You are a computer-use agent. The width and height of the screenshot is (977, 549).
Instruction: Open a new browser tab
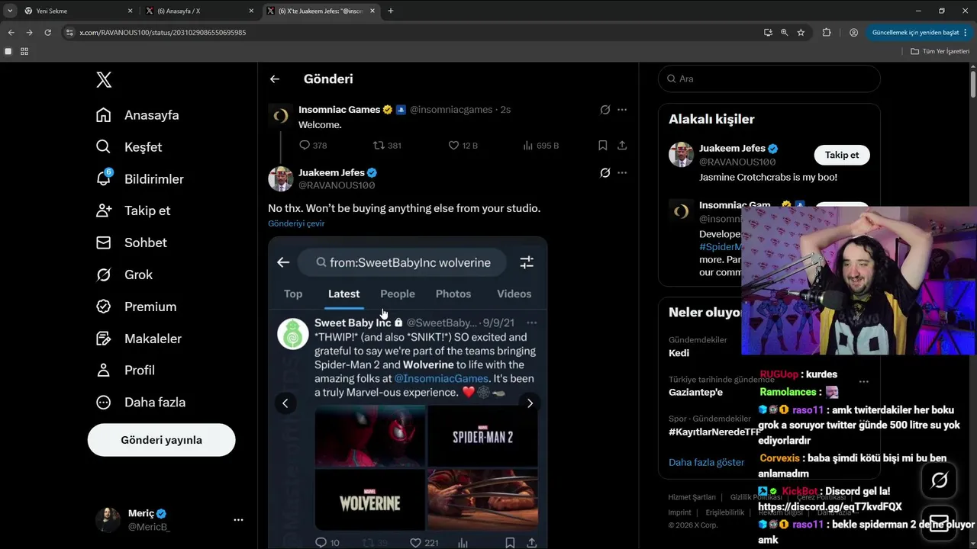[391, 11]
